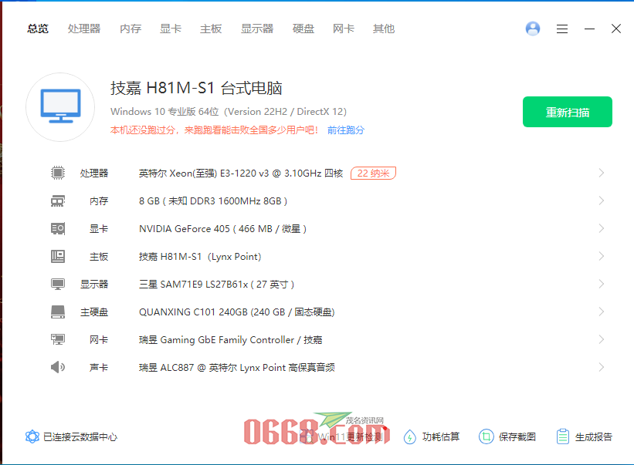
Task: Click the desktop computer monitor icon
Action: (x=60, y=107)
